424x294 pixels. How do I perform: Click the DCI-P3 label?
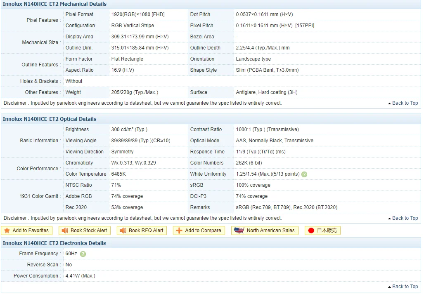point(198,196)
